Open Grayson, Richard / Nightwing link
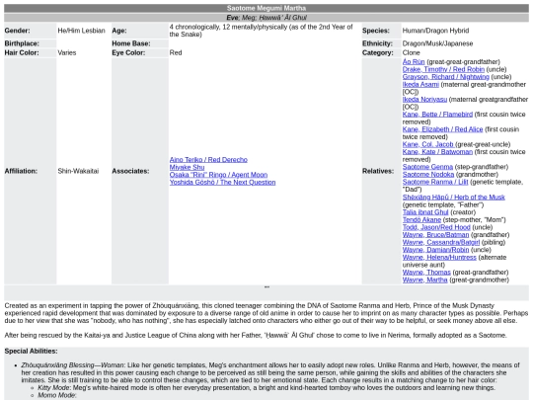533x400 pixels. (445, 77)
